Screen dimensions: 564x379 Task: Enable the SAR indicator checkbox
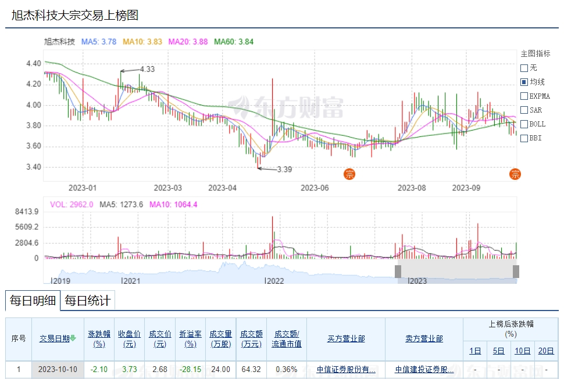point(524,110)
